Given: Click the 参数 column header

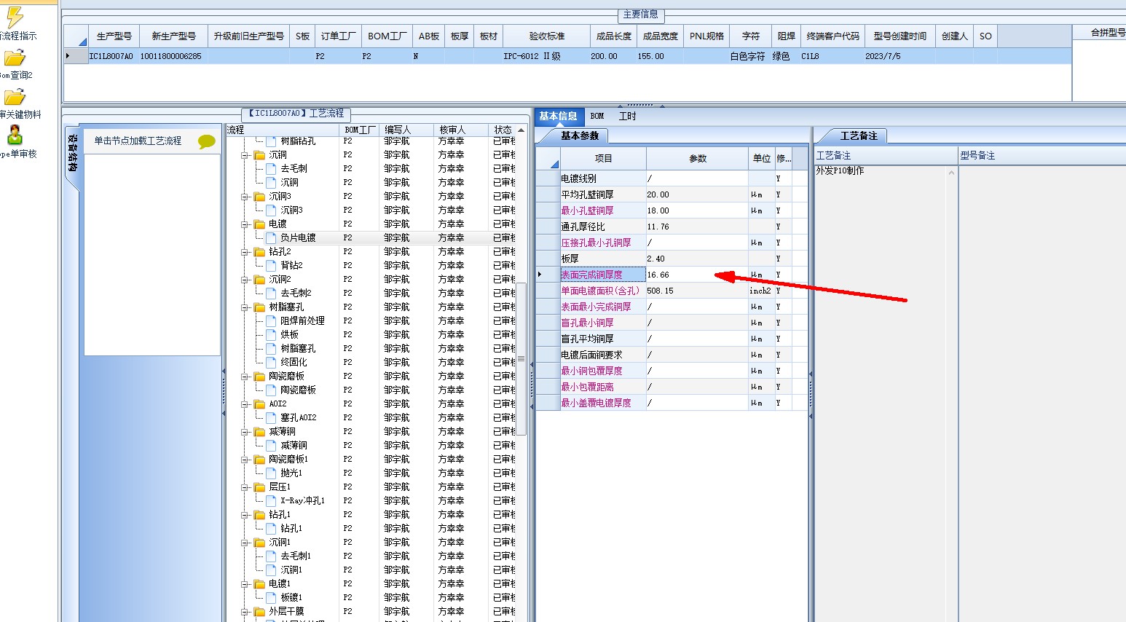Looking at the screenshot, I should (698, 158).
